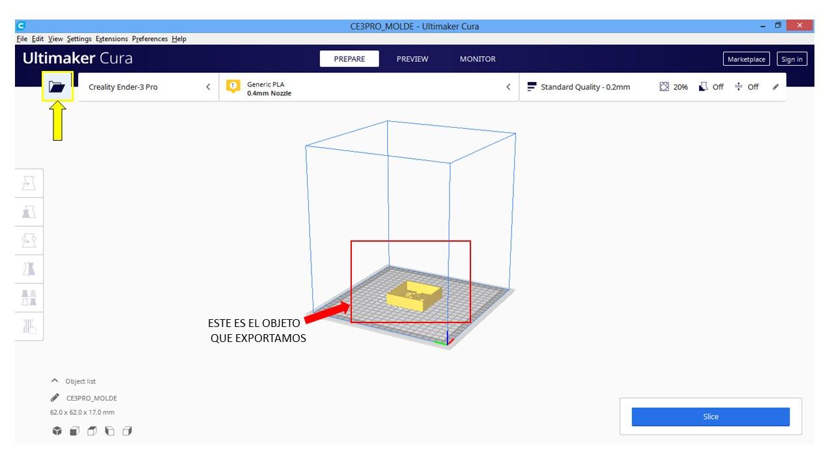
Task: Open the Marketplace
Action: [x=746, y=59]
